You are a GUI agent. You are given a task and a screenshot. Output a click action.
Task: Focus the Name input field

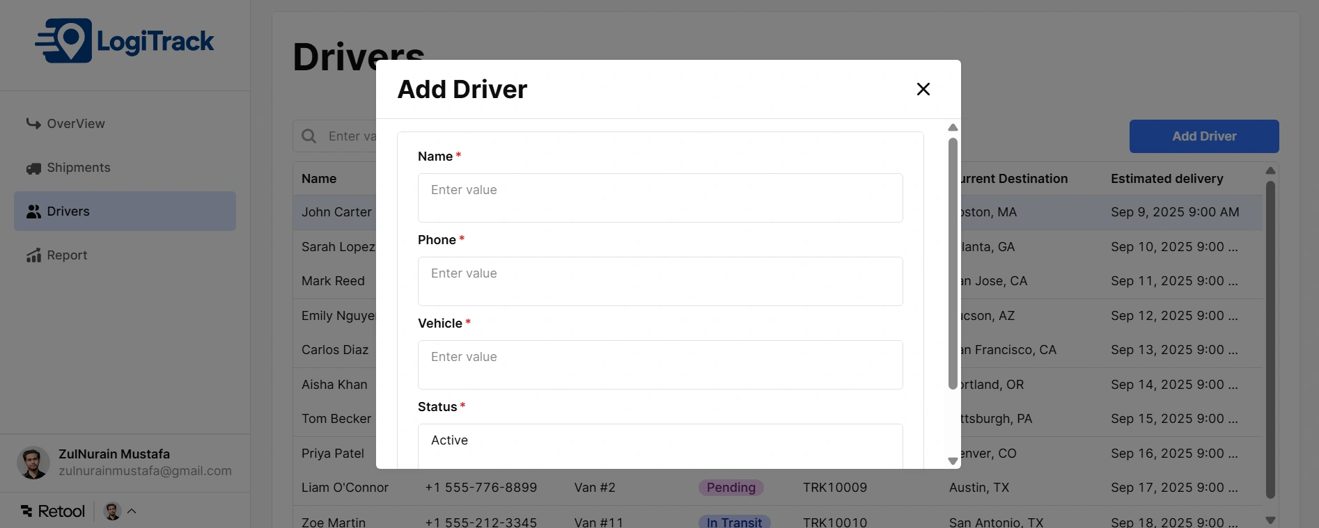click(x=660, y=198)
